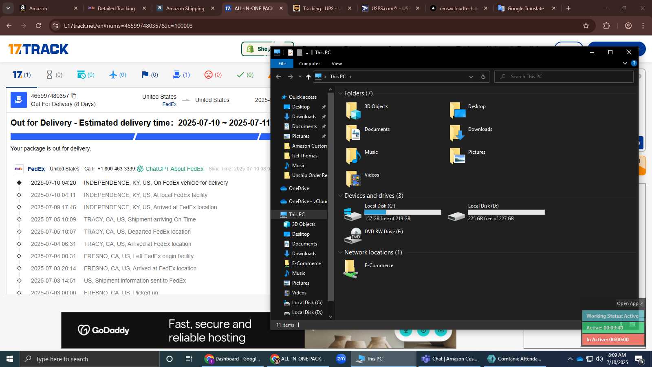652x367 pixels.
Task: Open Chrome extensions puzzle icon
Action: [x=606, y=26]
